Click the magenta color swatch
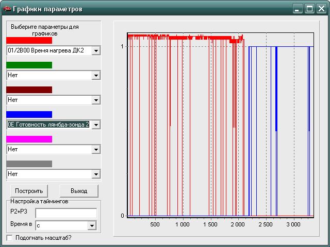330x247 pixels. [29, 139]
